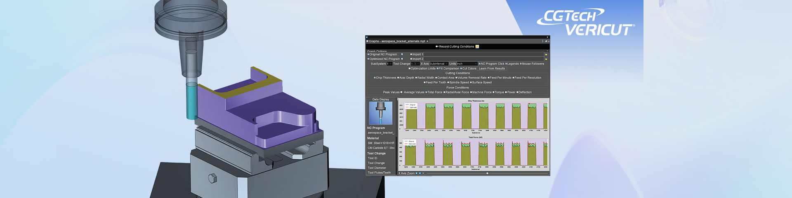792x198 pixels.
Task: Enable the Optimization Limits checkbox
Action: (409, 69)
